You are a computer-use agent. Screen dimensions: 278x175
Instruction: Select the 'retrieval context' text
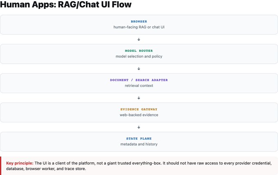tap(139, 86)
